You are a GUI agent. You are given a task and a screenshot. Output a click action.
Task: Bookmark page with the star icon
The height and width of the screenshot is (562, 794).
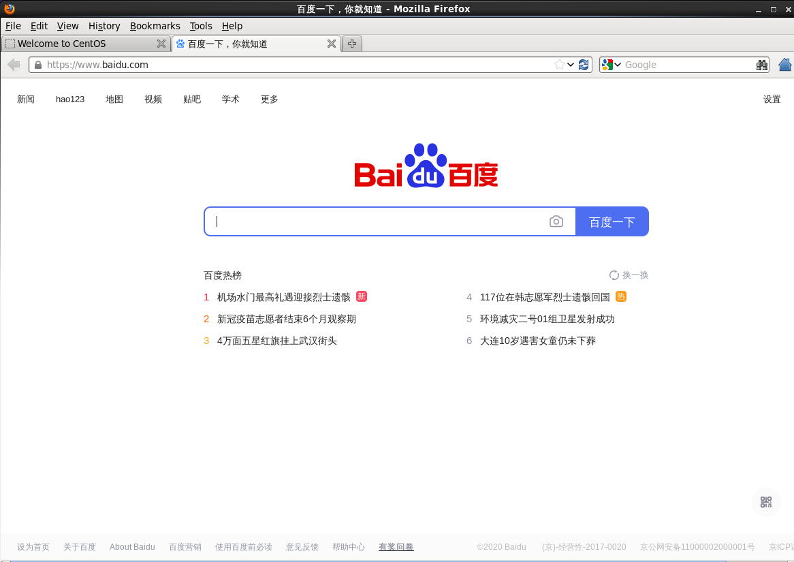(559, 64)
